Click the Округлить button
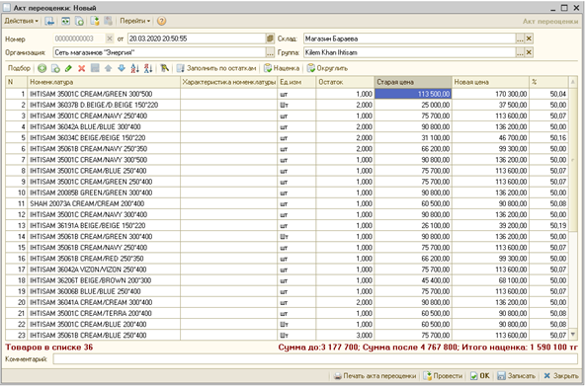Image resolution: width=586 pixels, height=388 pixels. 328,68
